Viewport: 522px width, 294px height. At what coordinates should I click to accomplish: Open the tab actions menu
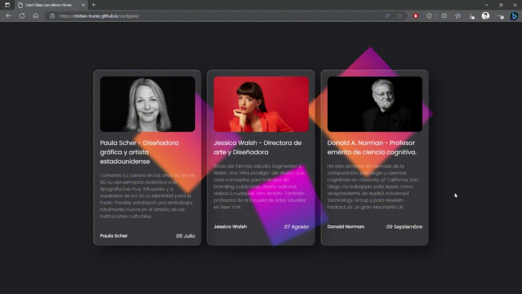point(7,5)
